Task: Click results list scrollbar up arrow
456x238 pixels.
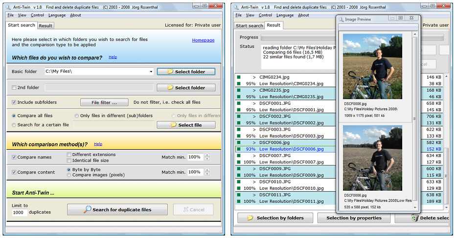Action: tap(446, 77)
